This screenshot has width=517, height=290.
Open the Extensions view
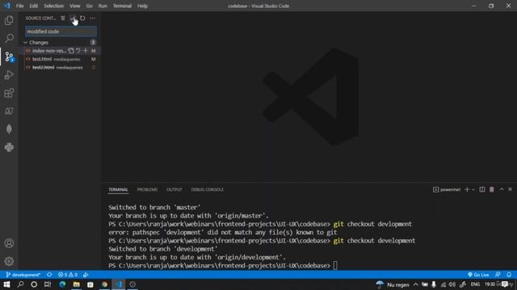[x=9, y=93]
